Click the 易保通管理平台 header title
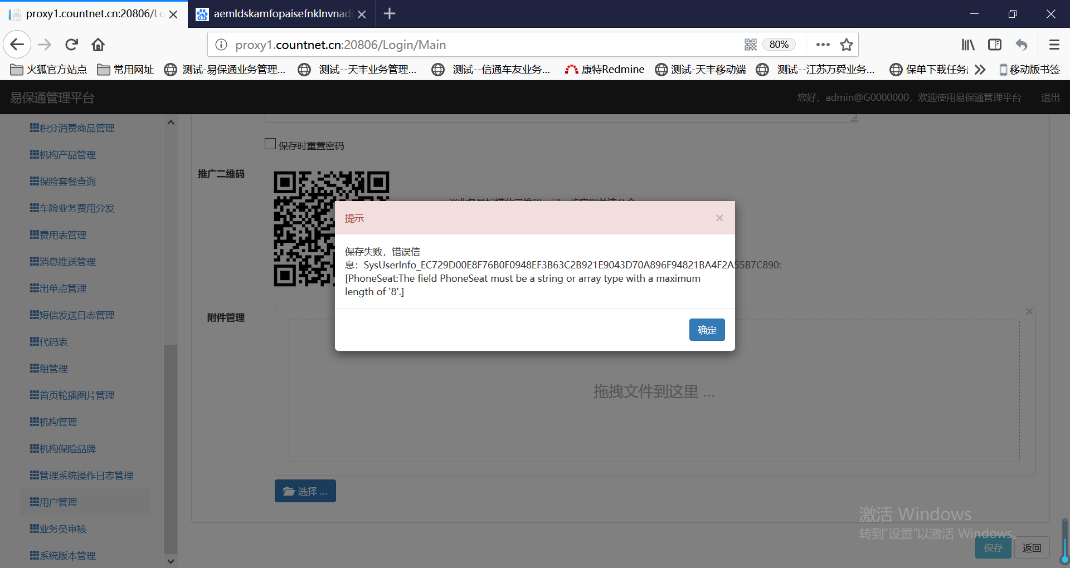The image size is (1070, 568). click(52, 97)
